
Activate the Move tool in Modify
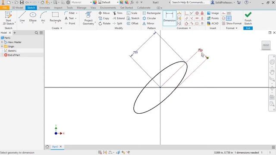pos(104,13)
